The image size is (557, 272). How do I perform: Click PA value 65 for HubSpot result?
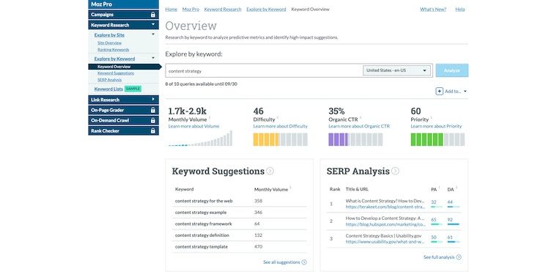point(434,220)
